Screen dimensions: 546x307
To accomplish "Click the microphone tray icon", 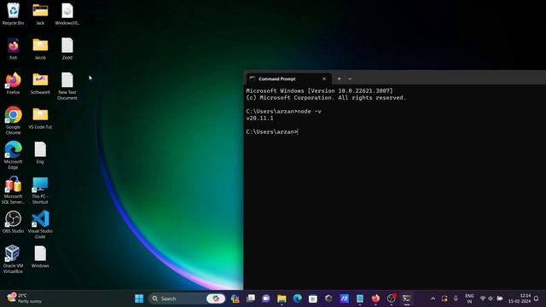I will coord(456,298).
